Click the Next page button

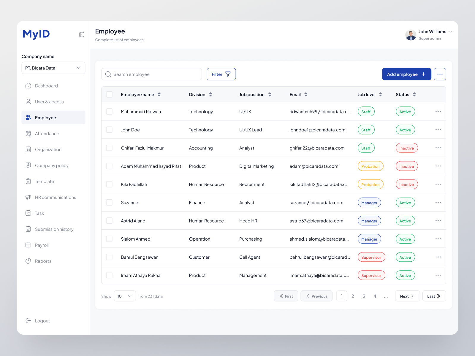point(407,296)
